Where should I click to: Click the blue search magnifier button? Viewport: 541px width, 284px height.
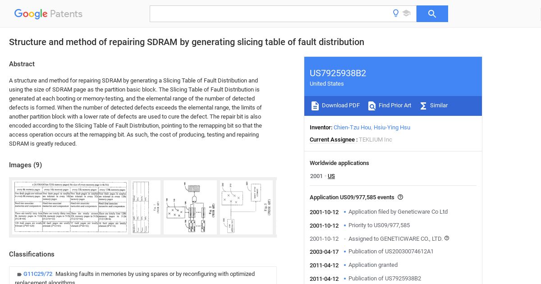432,14
